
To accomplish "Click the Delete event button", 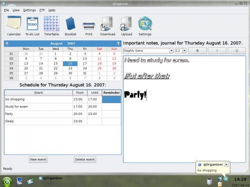I will pos(85,159).
